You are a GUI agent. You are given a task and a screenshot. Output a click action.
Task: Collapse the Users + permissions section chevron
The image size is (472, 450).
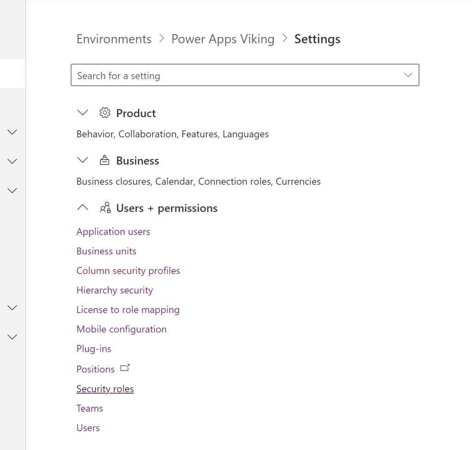pos(83,208)
